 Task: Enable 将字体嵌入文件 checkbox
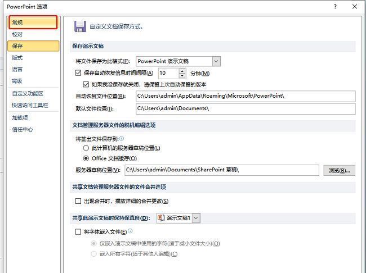(x=78, y=231)
